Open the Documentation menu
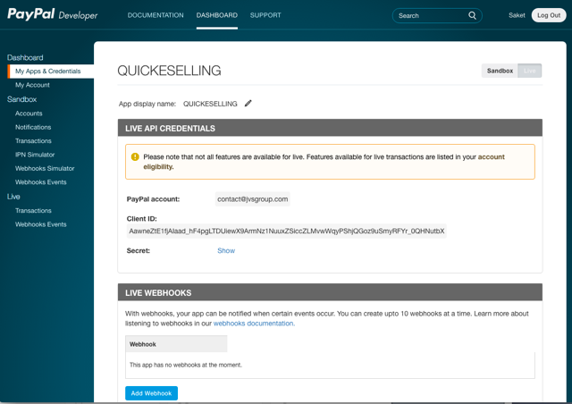Image resolution: width=572 pixels, height=404 pixels. [x=156, y=15]
